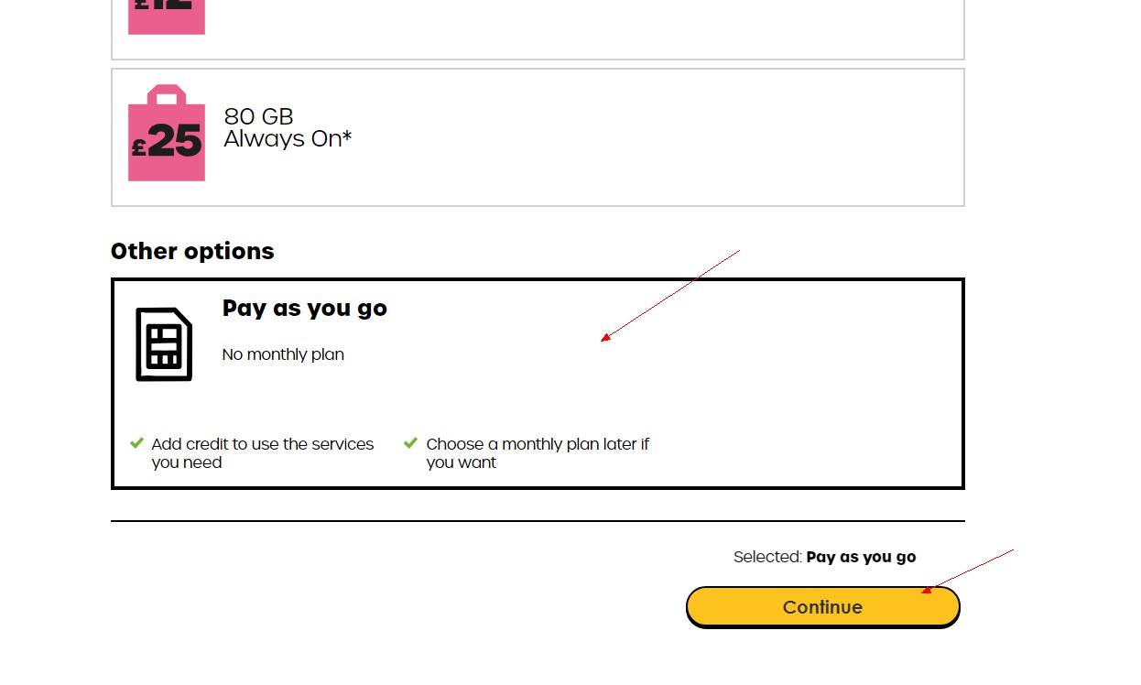Click Choose a monthly plan later text
This screenshot has width=1141, height=685.
[538, 453]
